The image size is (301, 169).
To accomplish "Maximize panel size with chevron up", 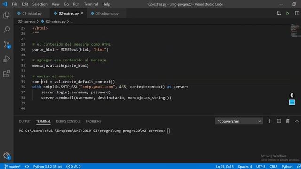I will click(x=297, y=121).
